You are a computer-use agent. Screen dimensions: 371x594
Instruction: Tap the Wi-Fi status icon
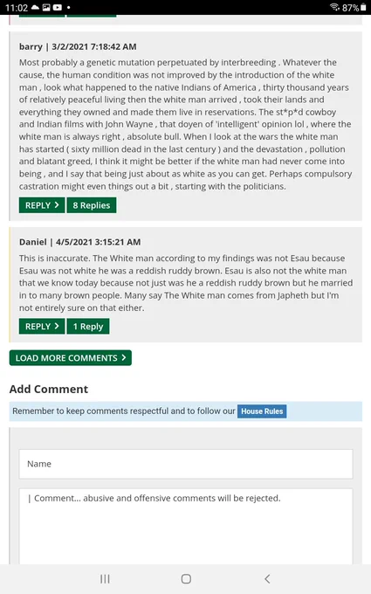(334, 7)
